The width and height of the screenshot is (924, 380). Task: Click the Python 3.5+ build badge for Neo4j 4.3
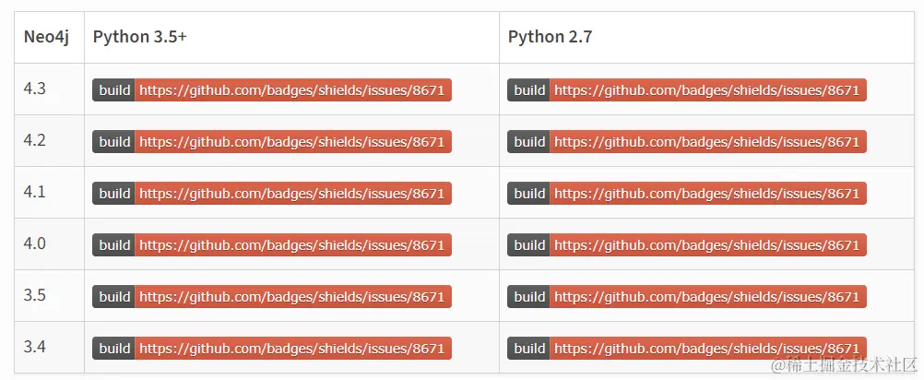pos(272,90)
